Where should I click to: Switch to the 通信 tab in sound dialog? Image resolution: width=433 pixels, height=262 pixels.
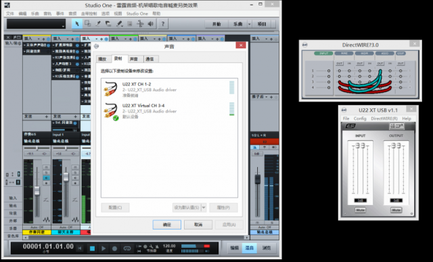(150, 59)
